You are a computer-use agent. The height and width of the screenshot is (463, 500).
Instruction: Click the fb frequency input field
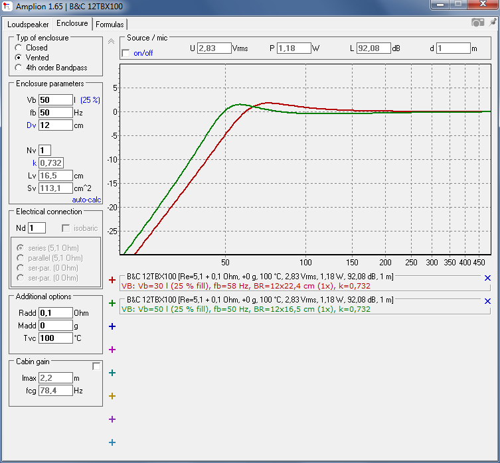point(56,113)
